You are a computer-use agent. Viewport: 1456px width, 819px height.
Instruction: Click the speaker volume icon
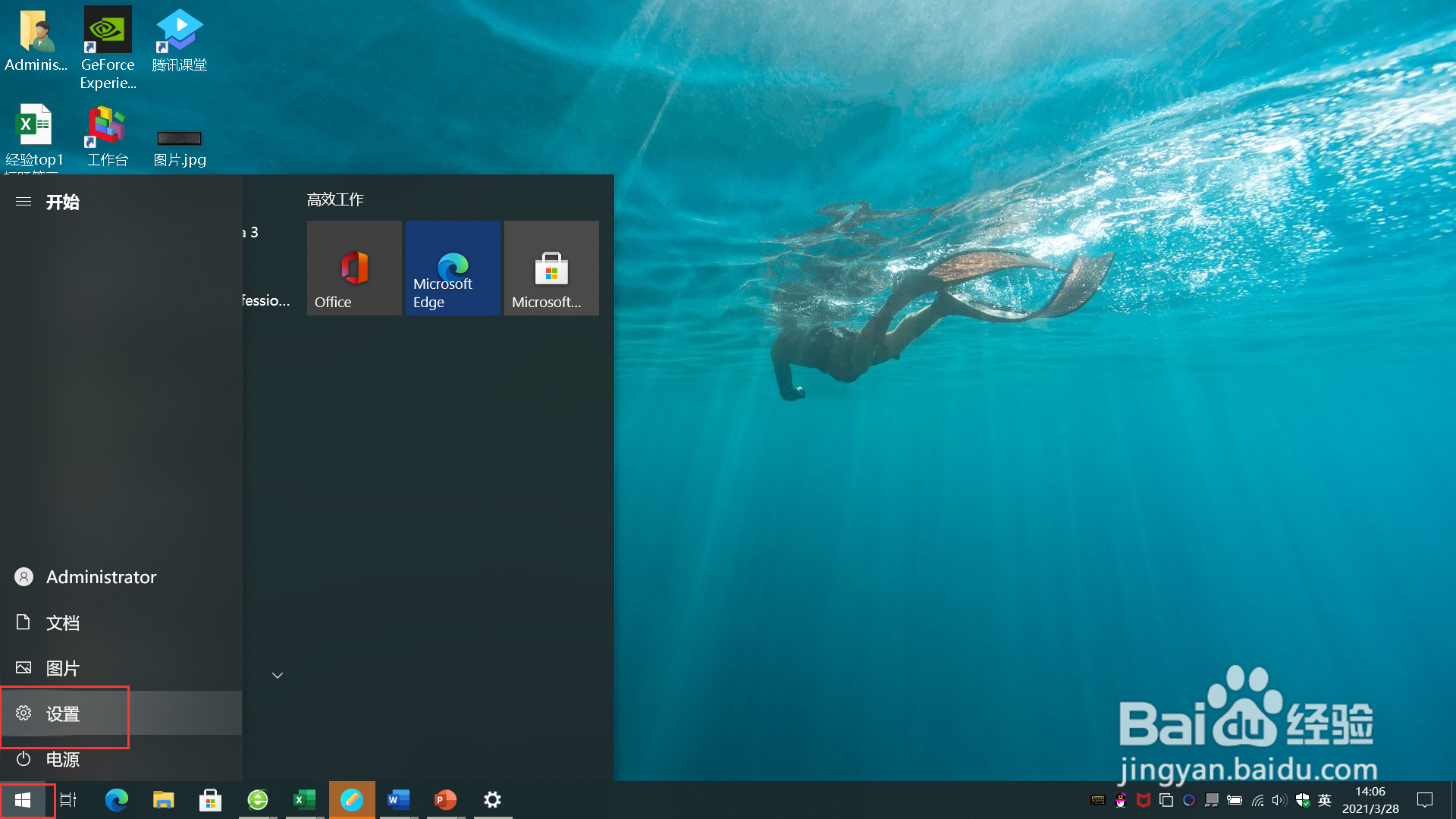coord(1279,800)
